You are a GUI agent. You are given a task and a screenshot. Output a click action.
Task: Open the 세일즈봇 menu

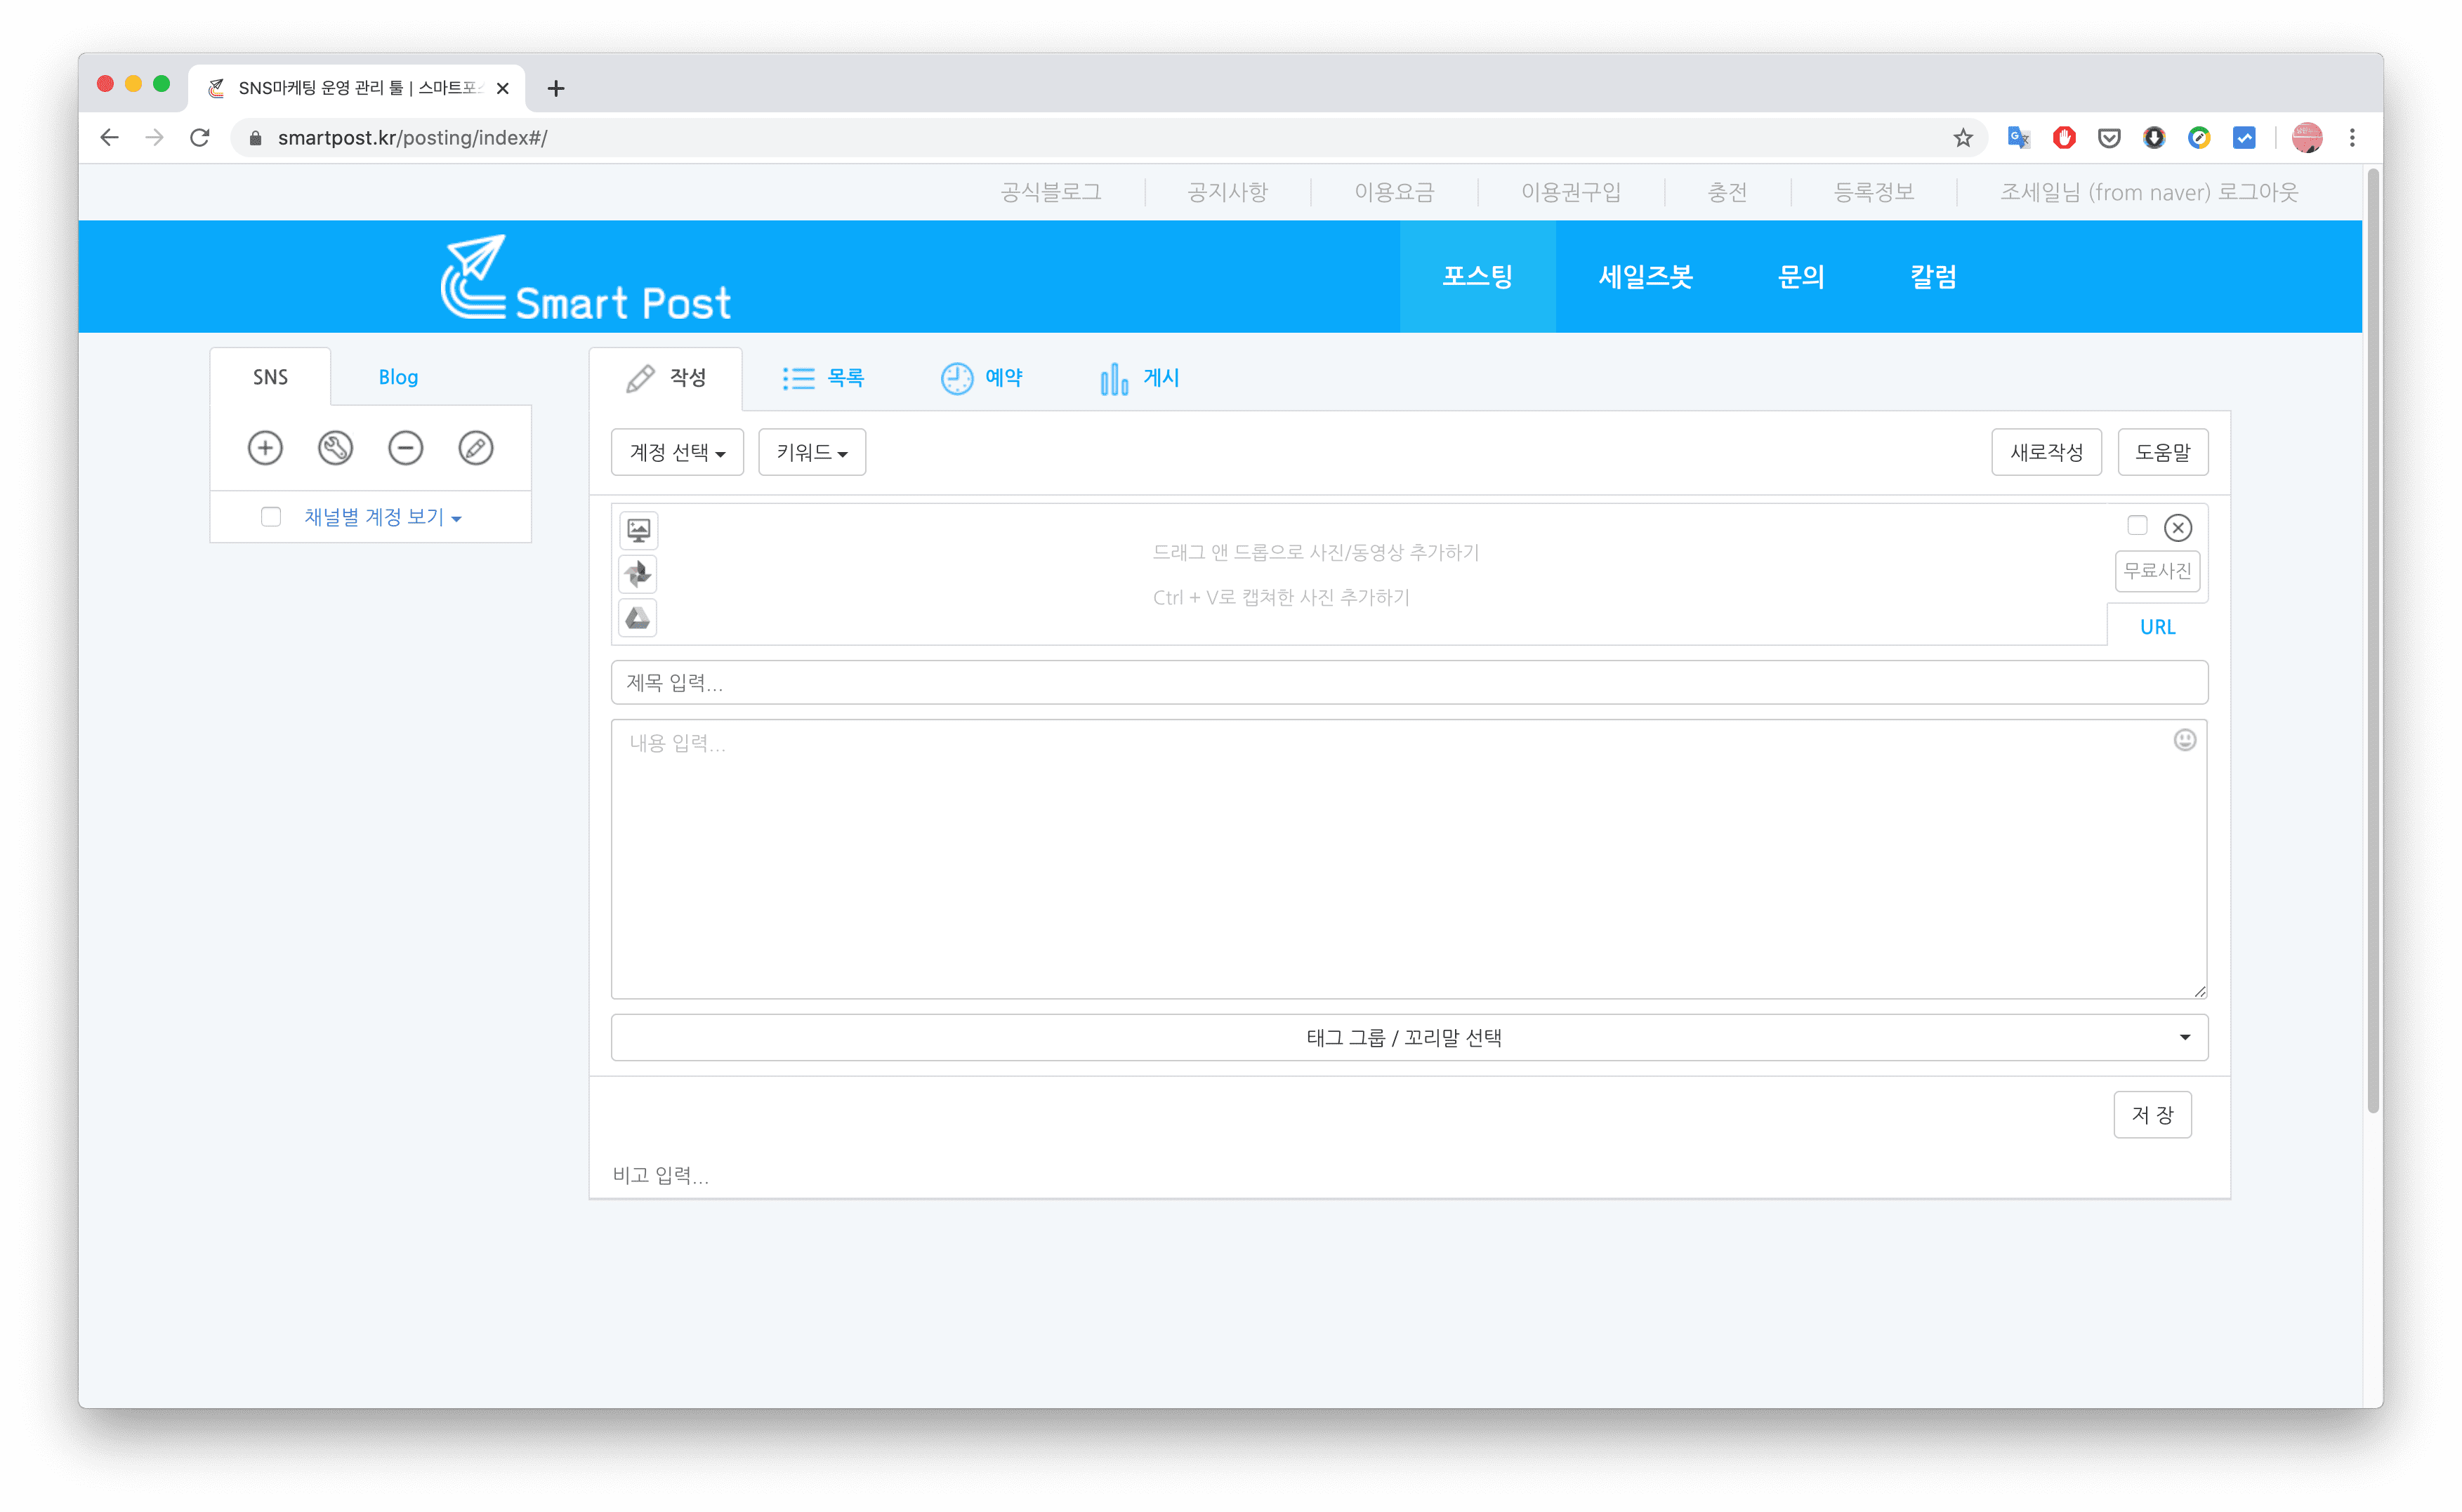(1645, 276)
